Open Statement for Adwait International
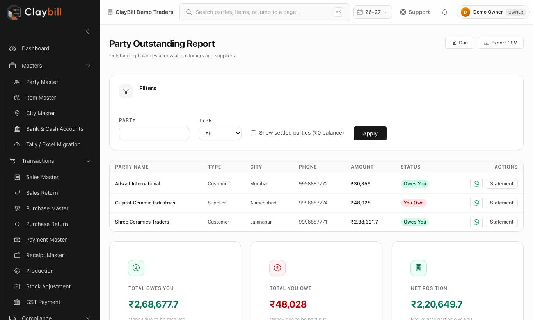The width and height of the screenshot is (533, 320). pos(501,184)
